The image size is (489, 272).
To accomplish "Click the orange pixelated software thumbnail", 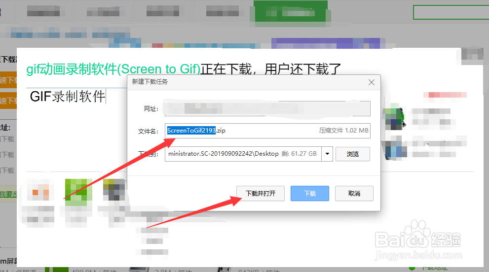I will click(40, 192).
